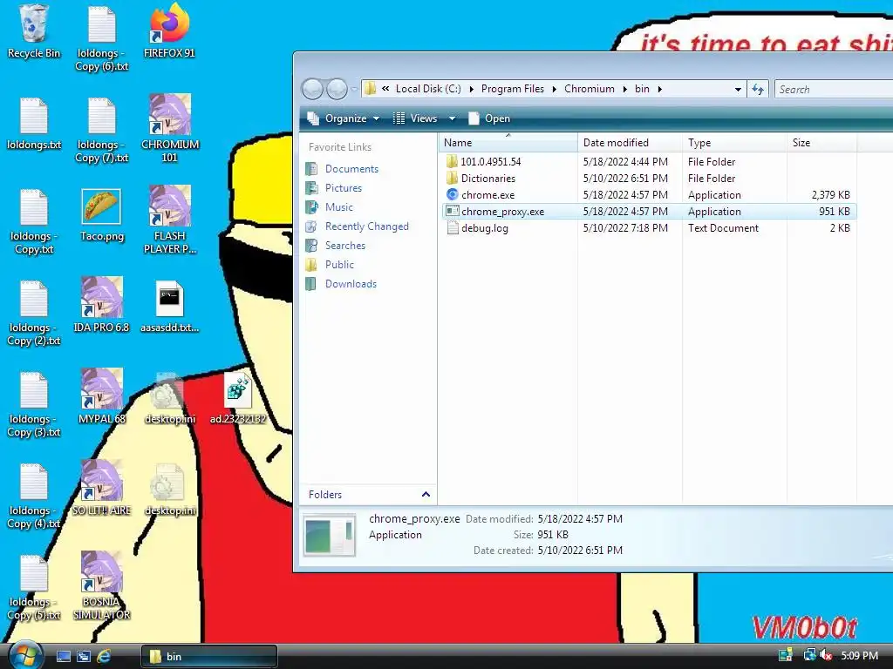The width and height of the screenshot is (893, 669).
Task: Select loldongs - Copy (4).txt file
Action: pos(34,497)
